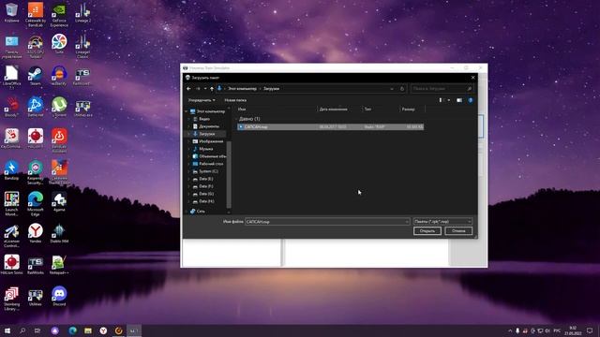
Task: Open the view options dropdown arrow
Action: click(x=449, y=100)
